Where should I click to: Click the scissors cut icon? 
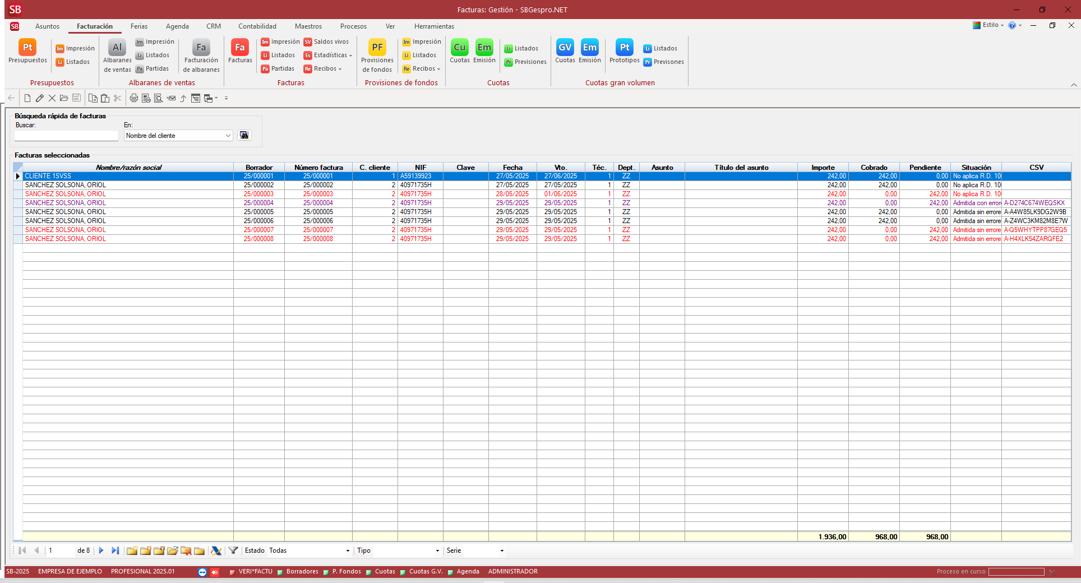coord(117,98)
